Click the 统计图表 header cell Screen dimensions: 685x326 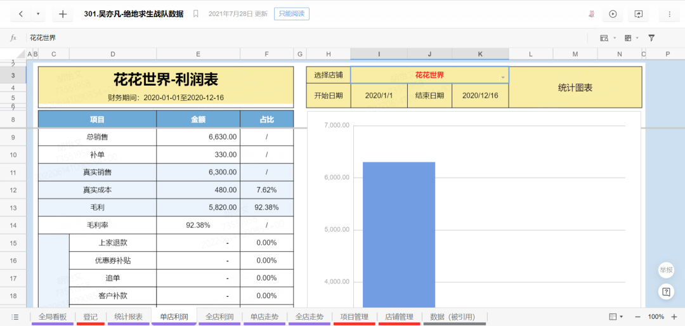pyautogui.click(x=575, y=88)
